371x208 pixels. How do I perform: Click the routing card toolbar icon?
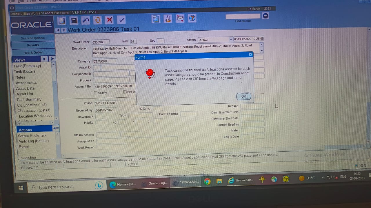[180, 18]
